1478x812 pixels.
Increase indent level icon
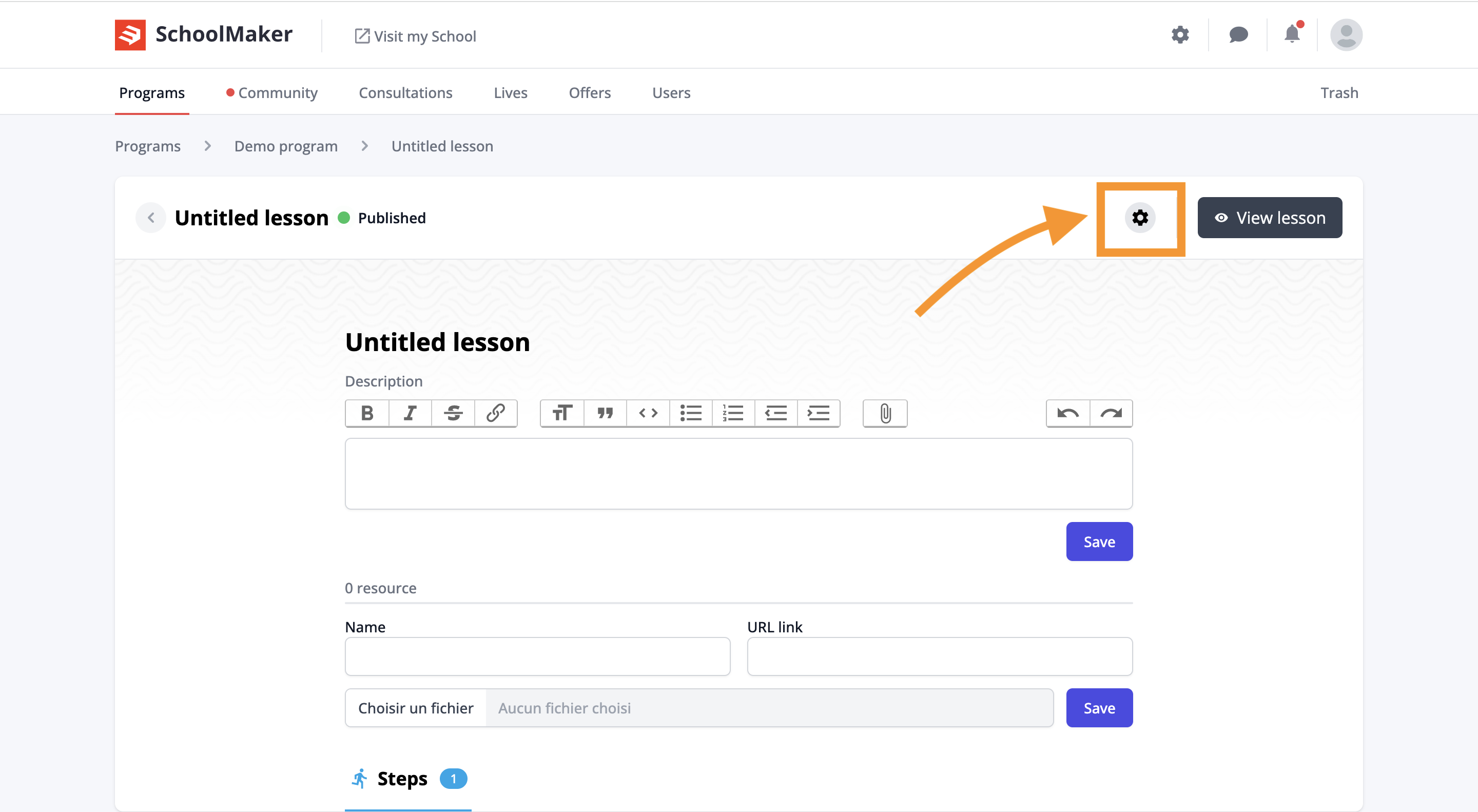(x=819, y=413)
